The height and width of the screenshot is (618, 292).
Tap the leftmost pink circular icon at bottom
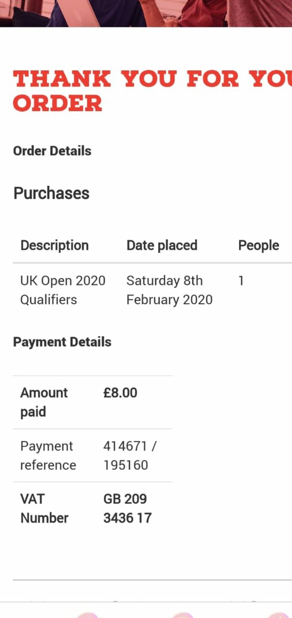point(87,615)
